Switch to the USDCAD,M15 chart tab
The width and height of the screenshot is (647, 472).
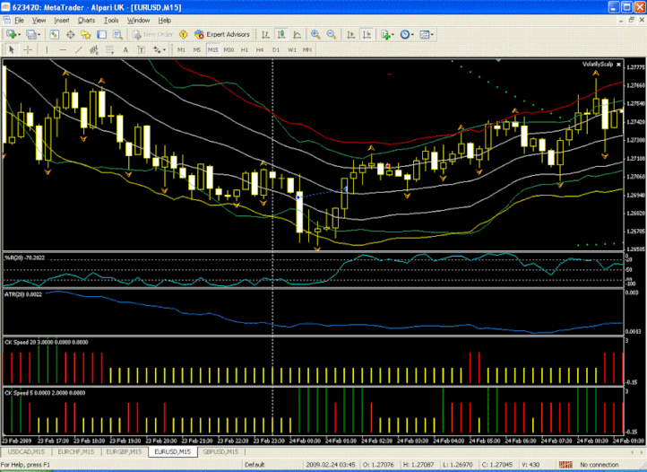26,452
